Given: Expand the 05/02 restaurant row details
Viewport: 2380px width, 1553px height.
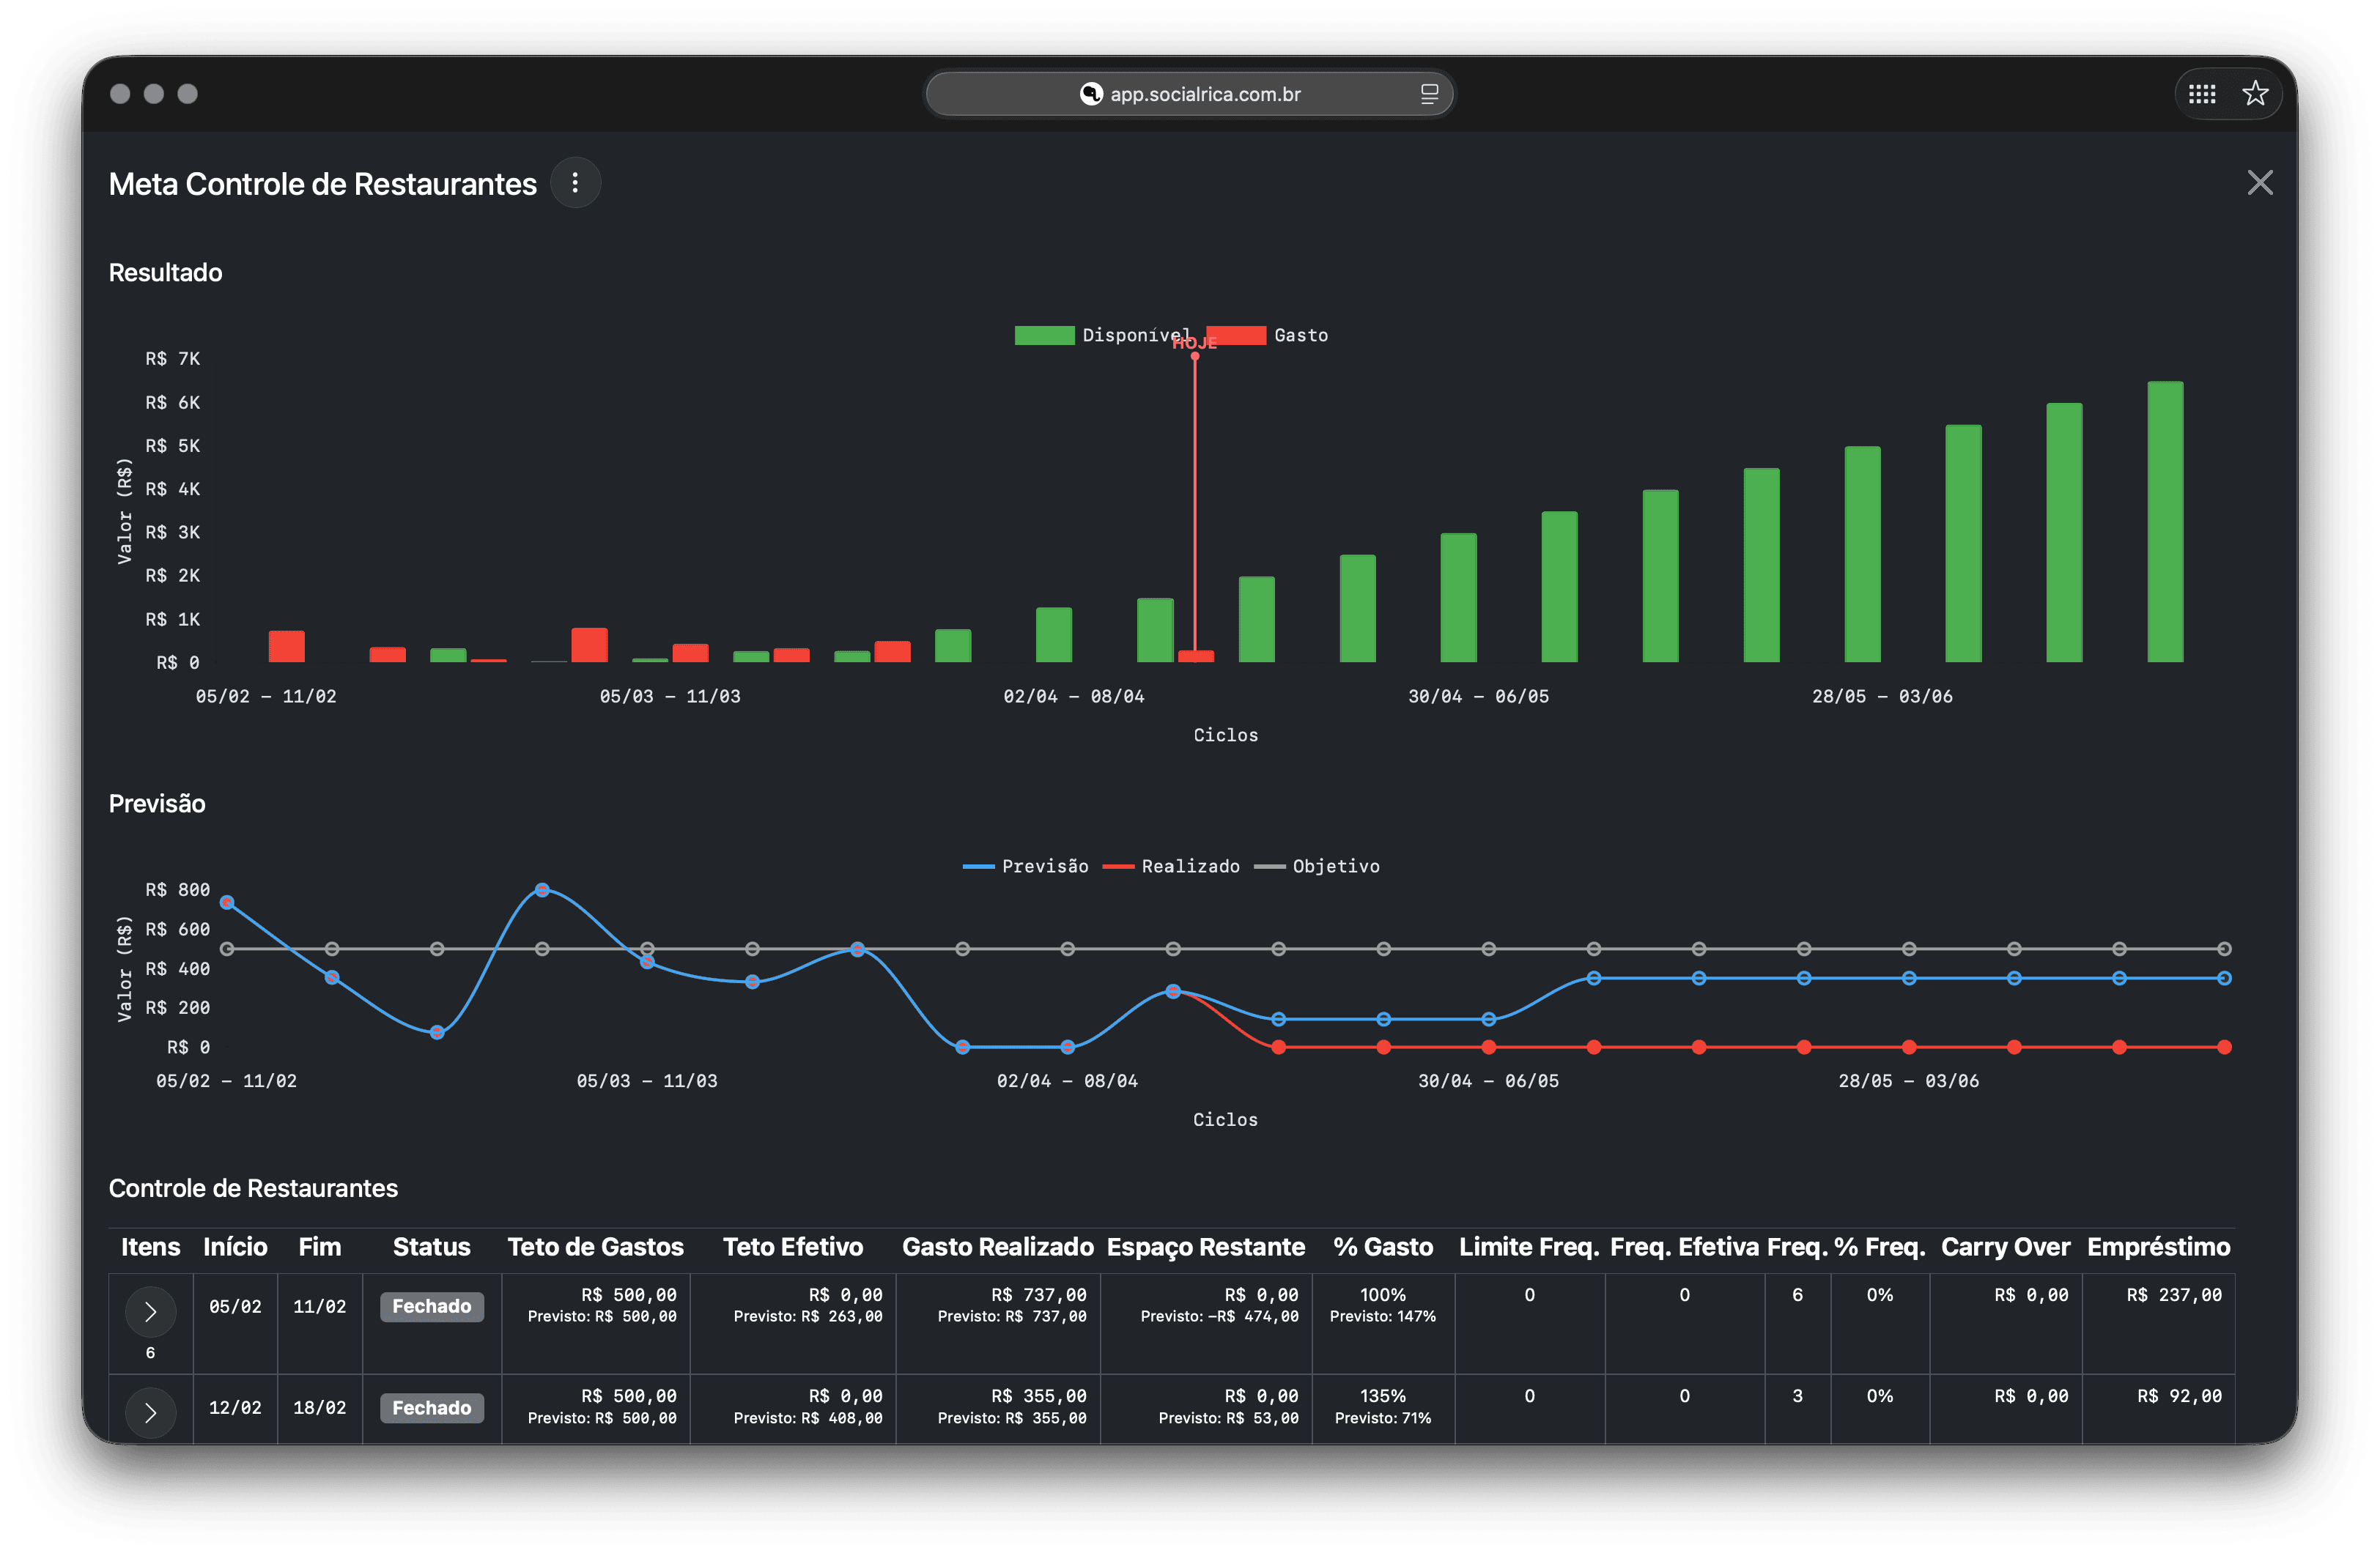Looking at the screenshot, I should point(150,1312).
